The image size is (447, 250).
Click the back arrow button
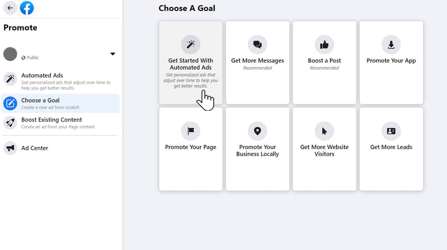pyautogui.click(x=10, y=8)
